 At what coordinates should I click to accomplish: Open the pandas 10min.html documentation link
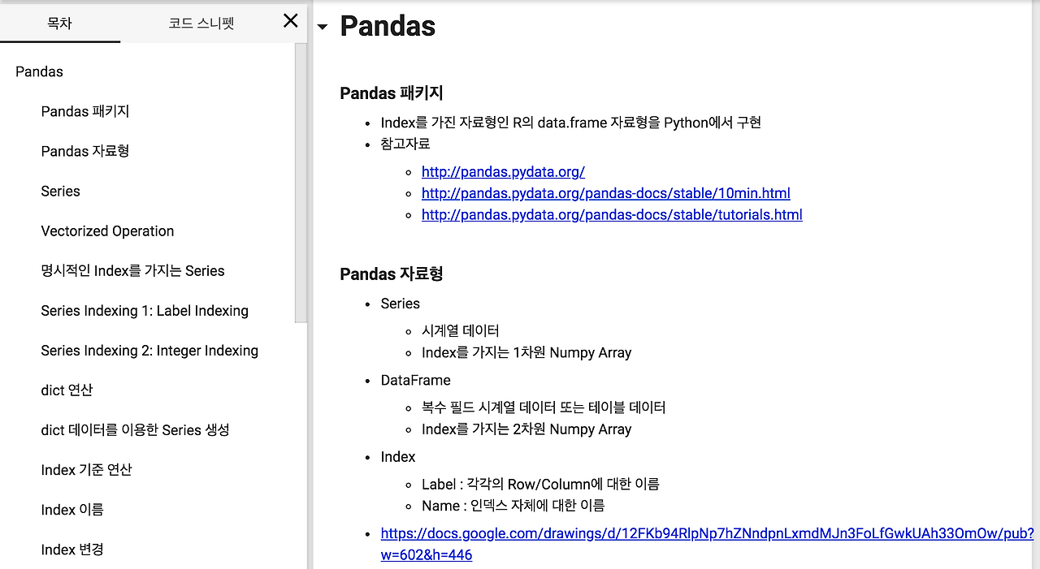(x=605, y=193)
